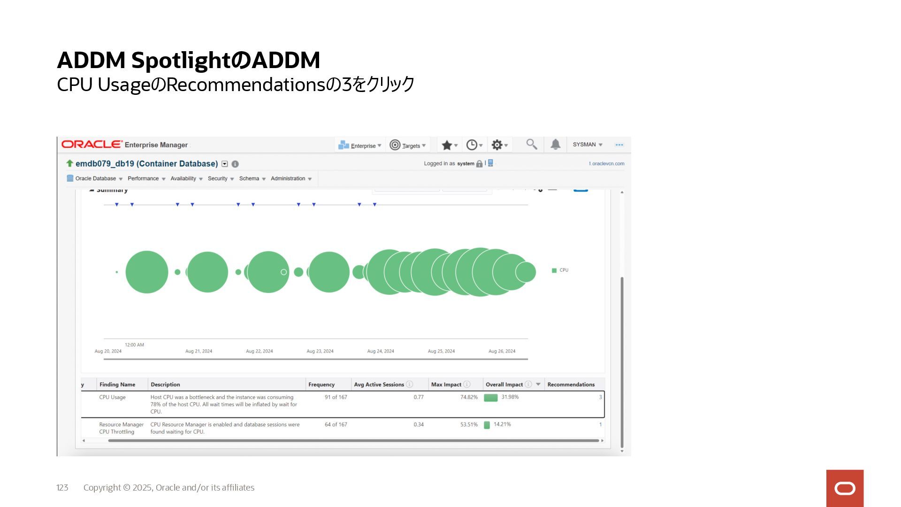Click the target information icon

click(235, 164)
